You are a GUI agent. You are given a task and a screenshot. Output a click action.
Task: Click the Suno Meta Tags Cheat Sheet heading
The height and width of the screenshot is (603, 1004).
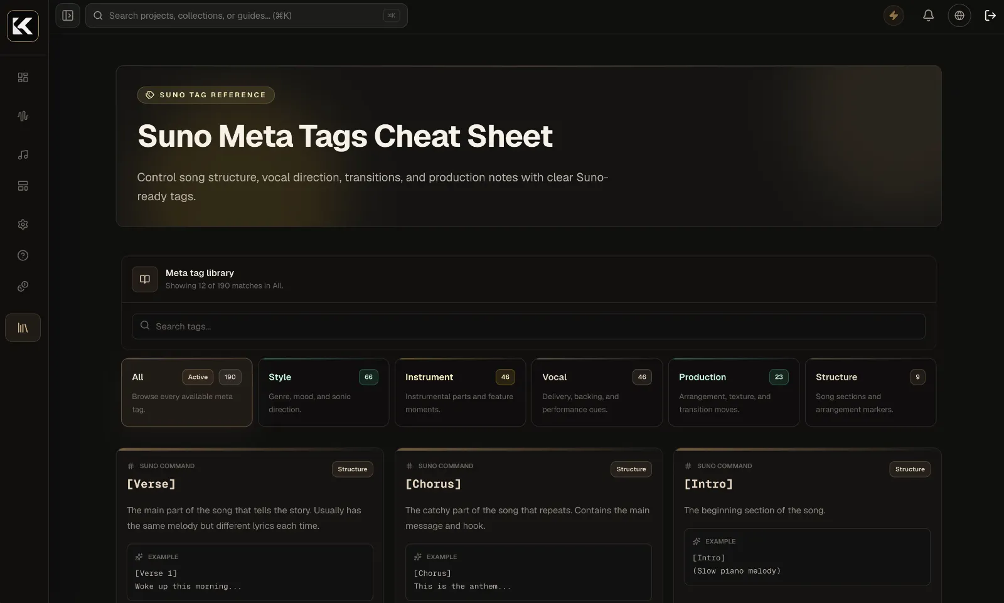(345, 136)
